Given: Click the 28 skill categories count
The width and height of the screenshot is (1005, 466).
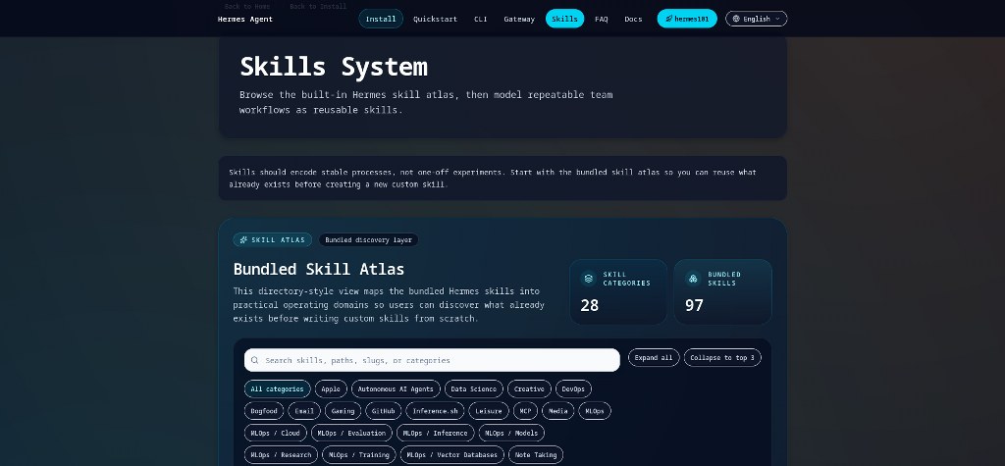Looking at the screenshot, I should coord(590,305).
